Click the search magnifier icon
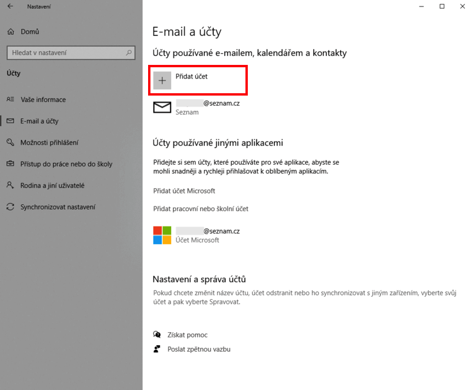Screen dimensions: 472x390 [129, 53]
